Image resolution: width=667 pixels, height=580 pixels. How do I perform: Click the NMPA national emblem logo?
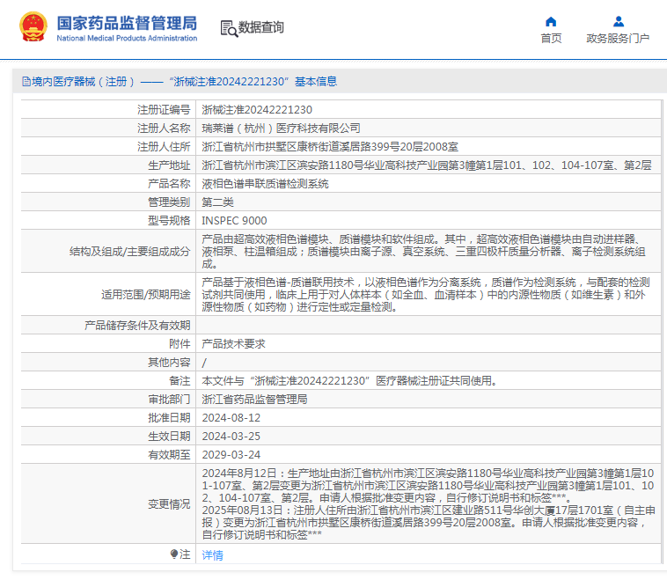(34, 27)
